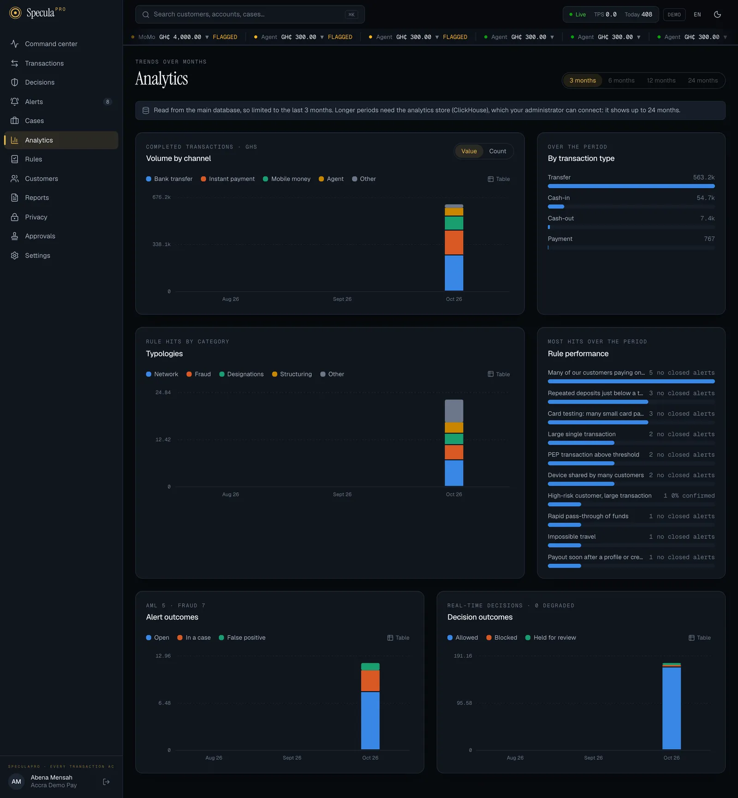Open the Table view for Typologies
Viewport: 738px width, 798px height.
coord(499,374)
